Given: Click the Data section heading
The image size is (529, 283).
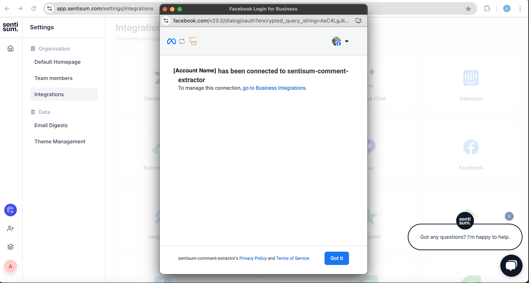Looking at the screenshot, I should click(44, 112).
